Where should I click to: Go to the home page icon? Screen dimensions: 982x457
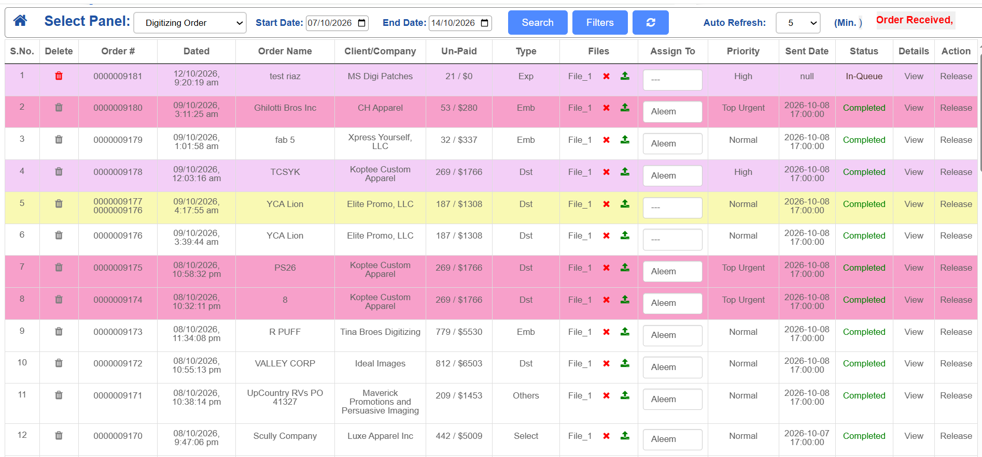(x=20, y=21)
